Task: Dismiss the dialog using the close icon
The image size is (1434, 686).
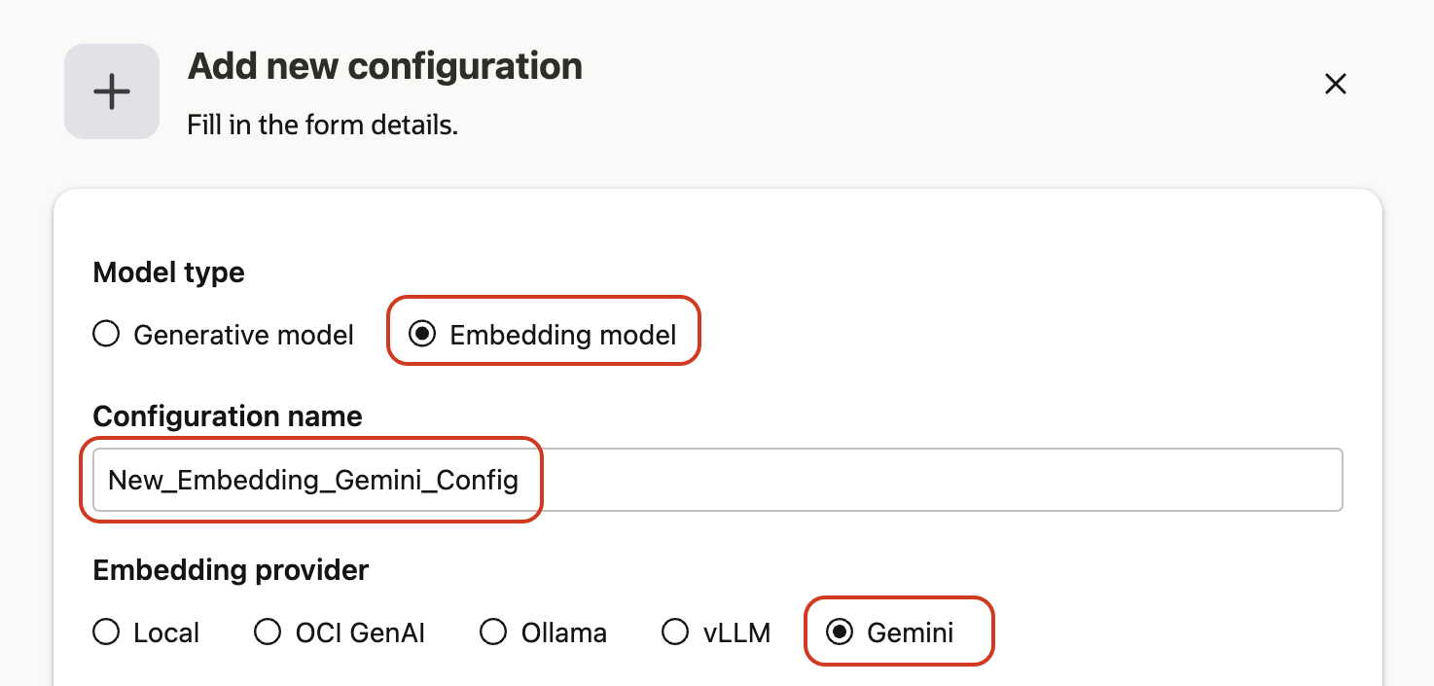Action: [x=1335, y=84]
